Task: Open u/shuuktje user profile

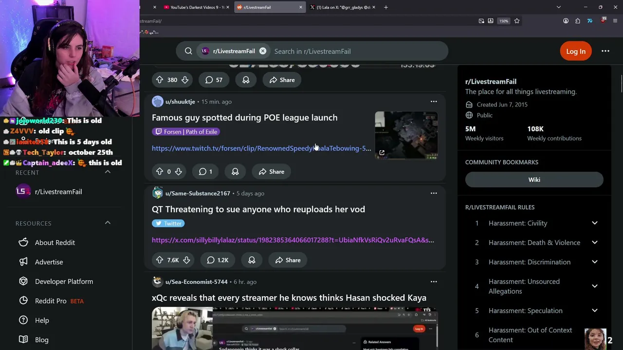Action: [180, 102]
